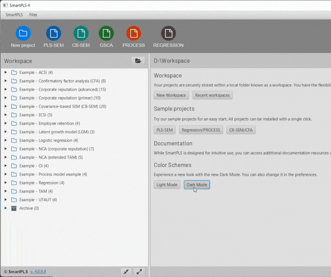The height and width of the screenshot is (277, 331).
Task: Select Example - ECSI (5) row
Action: point(74,115)
